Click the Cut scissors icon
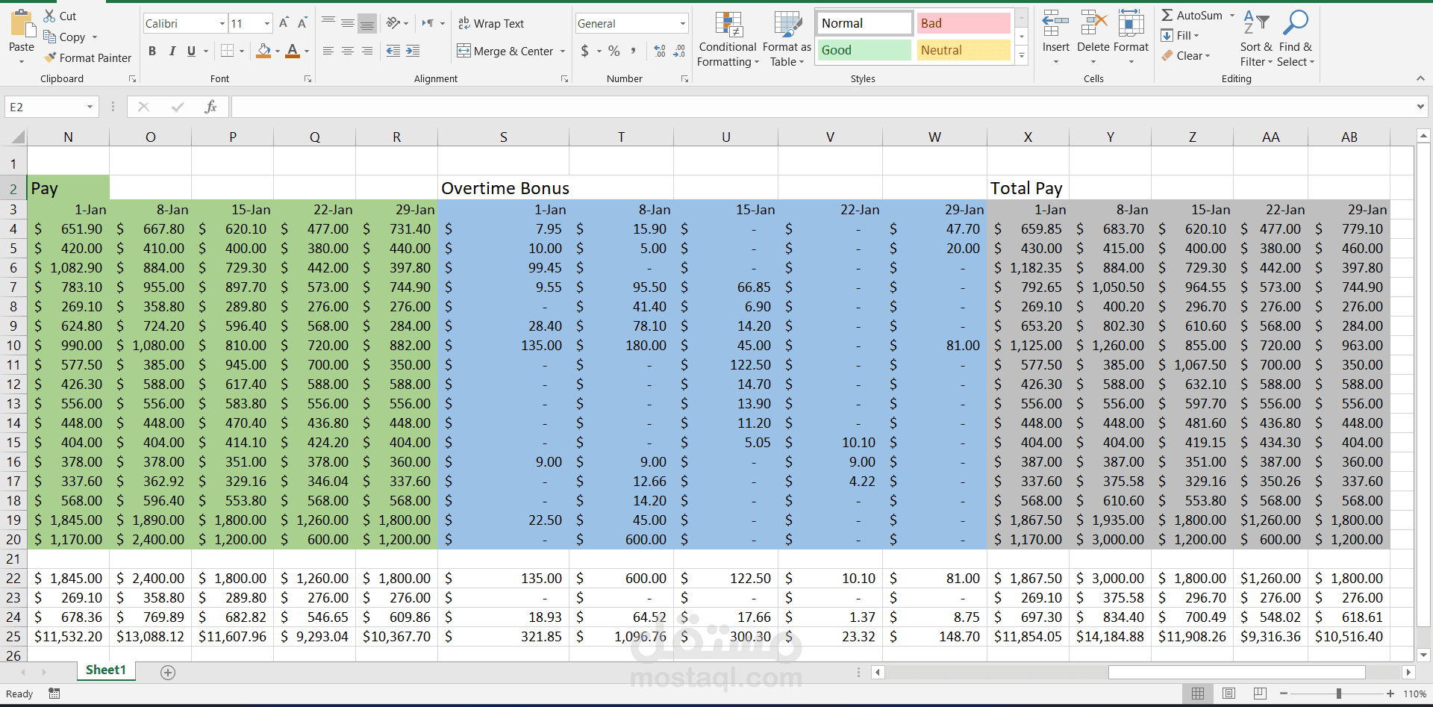Viewport: 1433px width, 707px height. point(50,16)
